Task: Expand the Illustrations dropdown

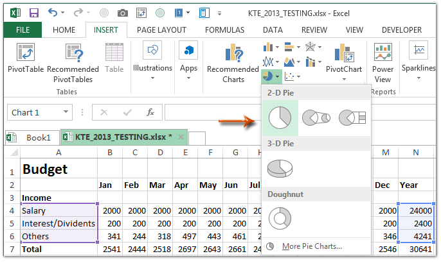Action: pyautogui.click(x=153, y=78)
